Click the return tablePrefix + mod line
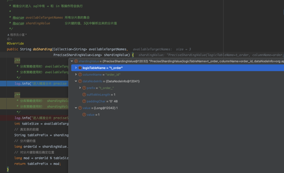 pyautogui.click(x=38, y=164)
